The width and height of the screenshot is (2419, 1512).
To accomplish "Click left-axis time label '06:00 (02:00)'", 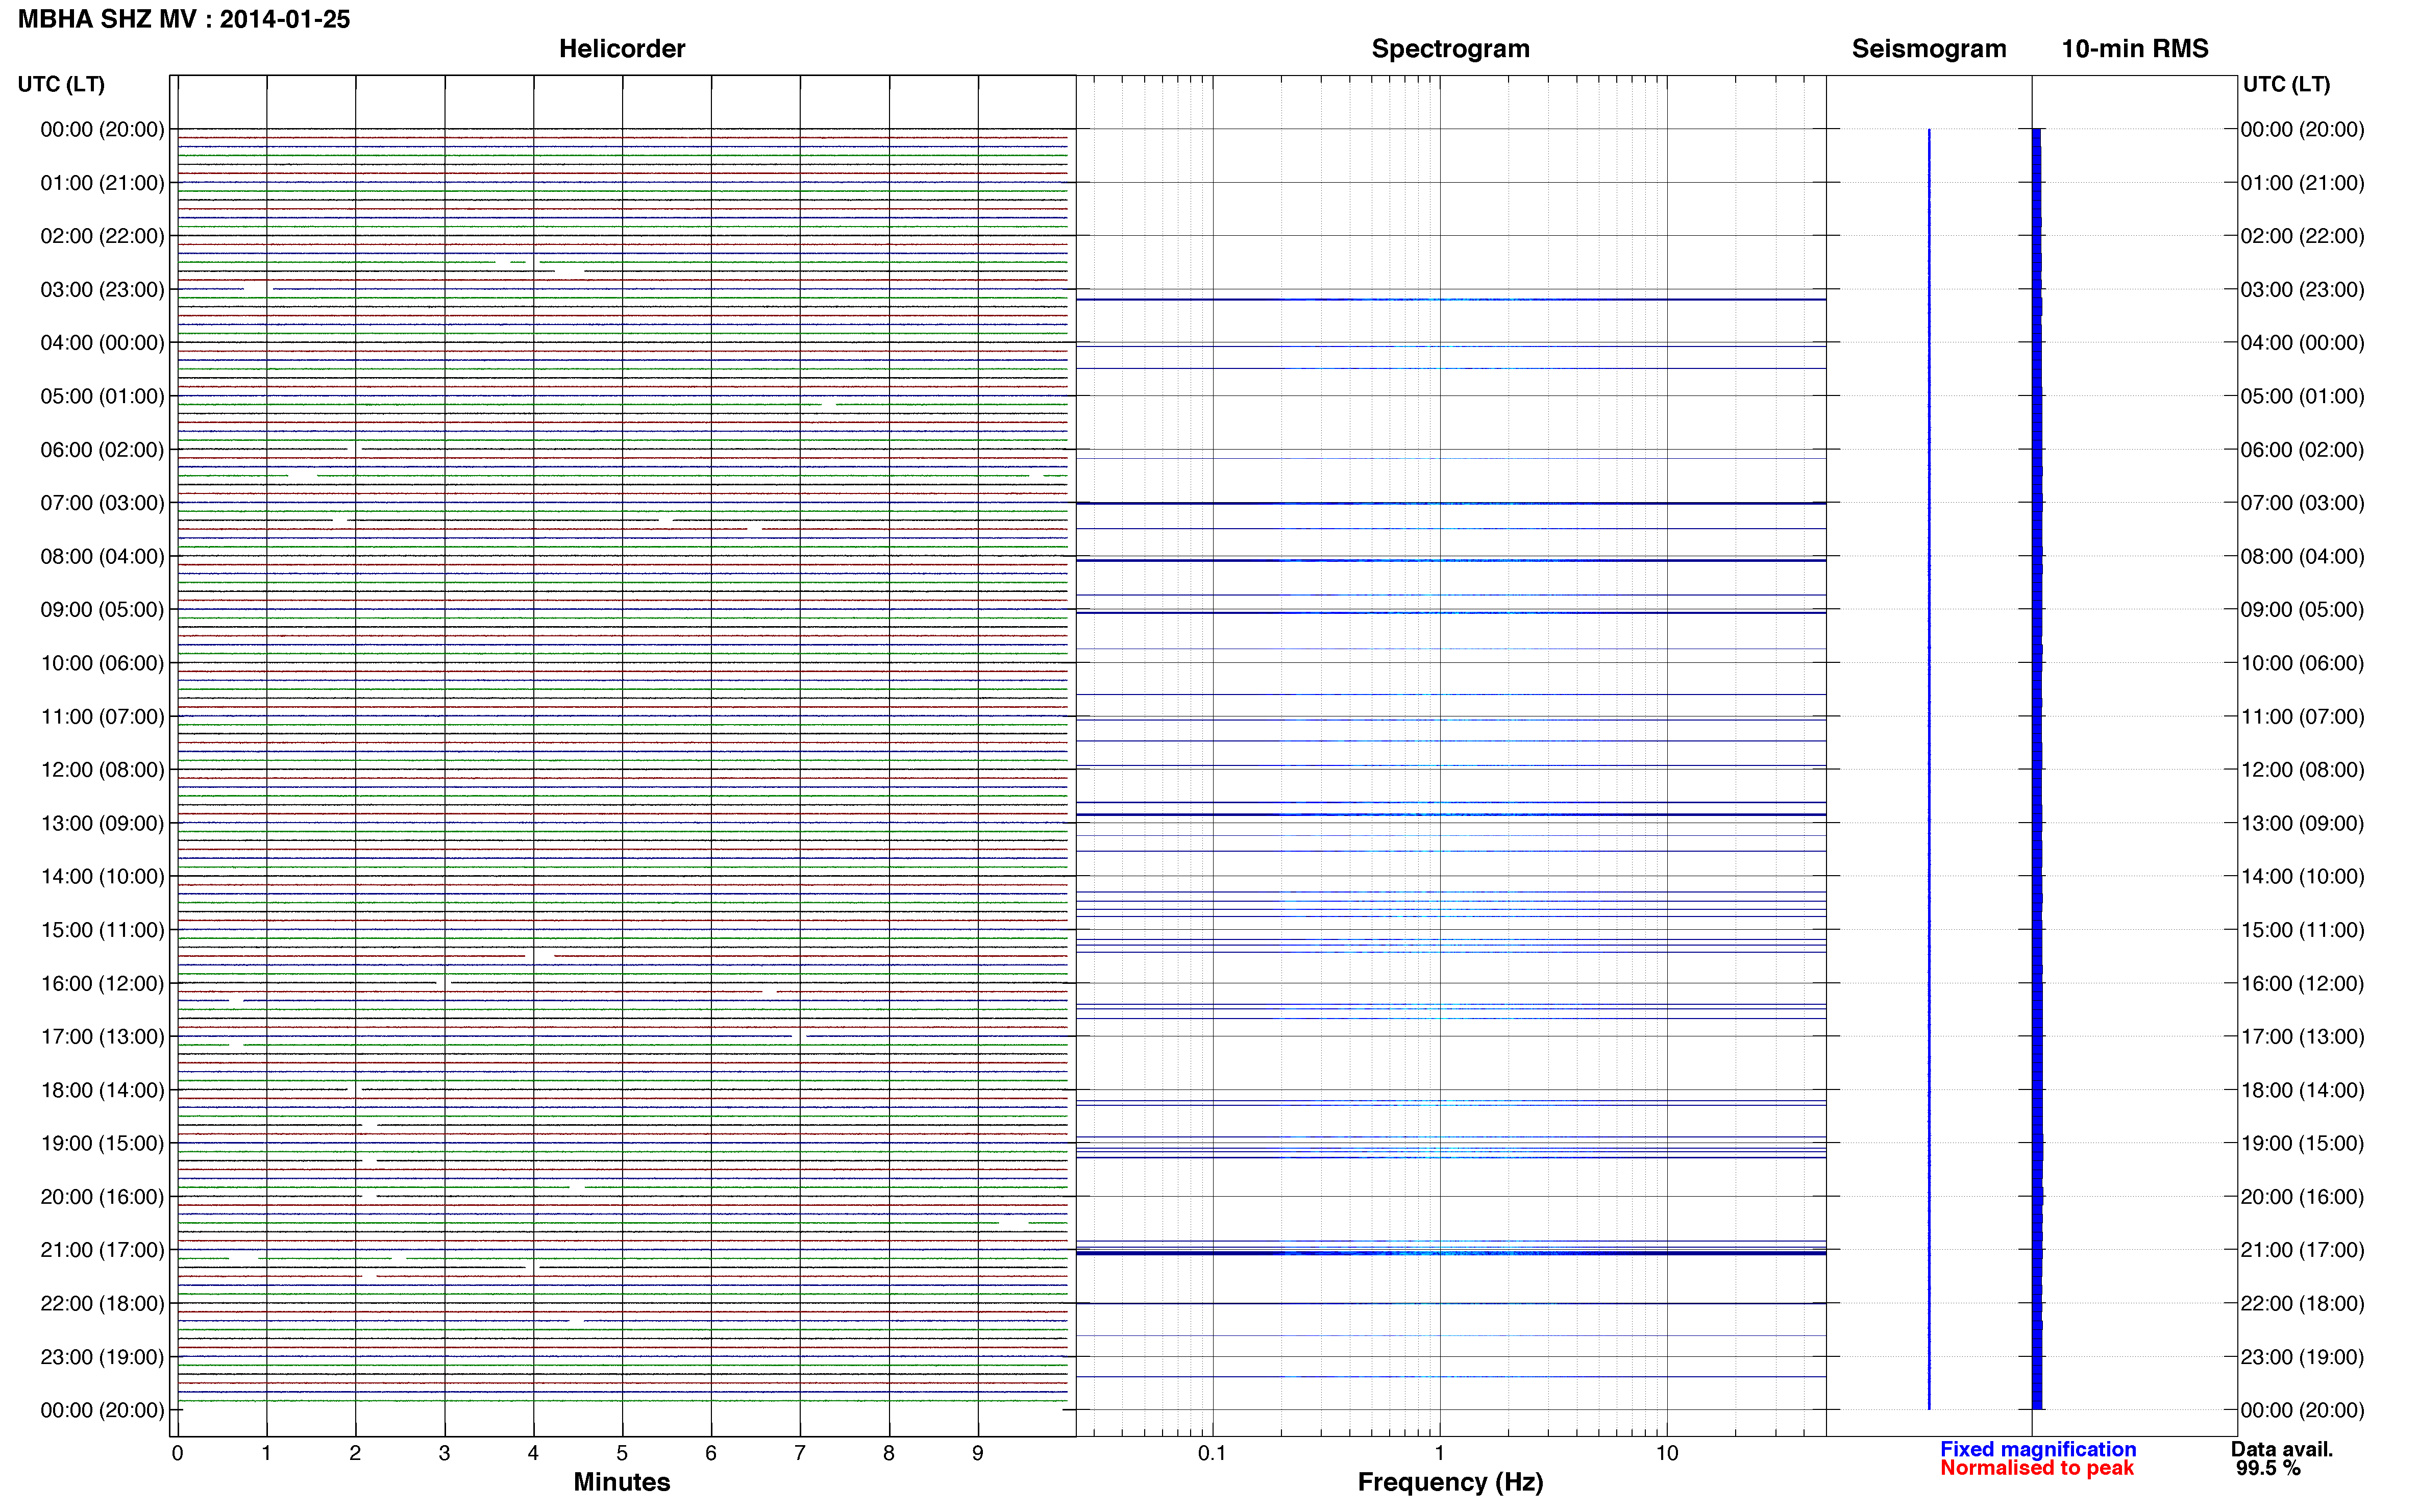I will [102, 449].
